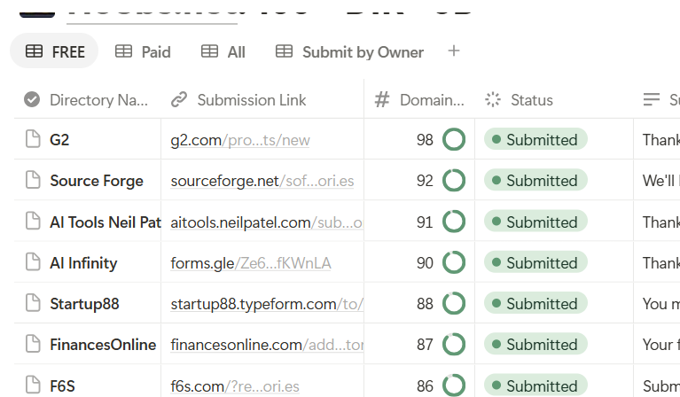680x397 pixels.
Task: Open the Submit by Owner tab
Action: click(349, 52)
